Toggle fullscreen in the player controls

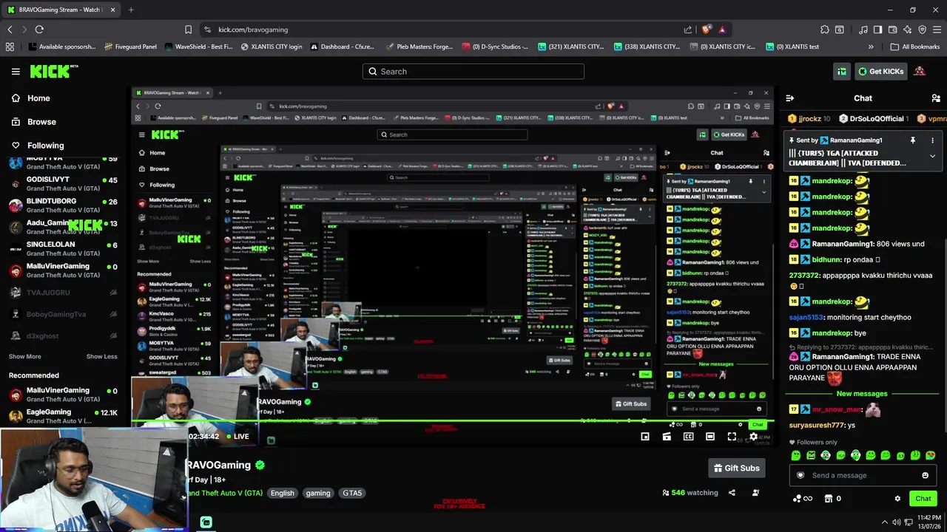(732, 437)
